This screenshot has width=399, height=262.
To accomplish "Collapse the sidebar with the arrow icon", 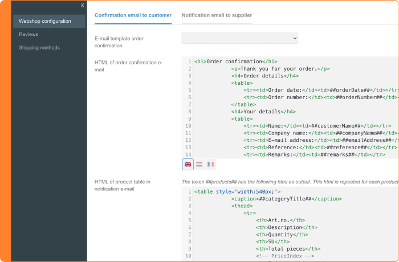I will pos(82,5).
